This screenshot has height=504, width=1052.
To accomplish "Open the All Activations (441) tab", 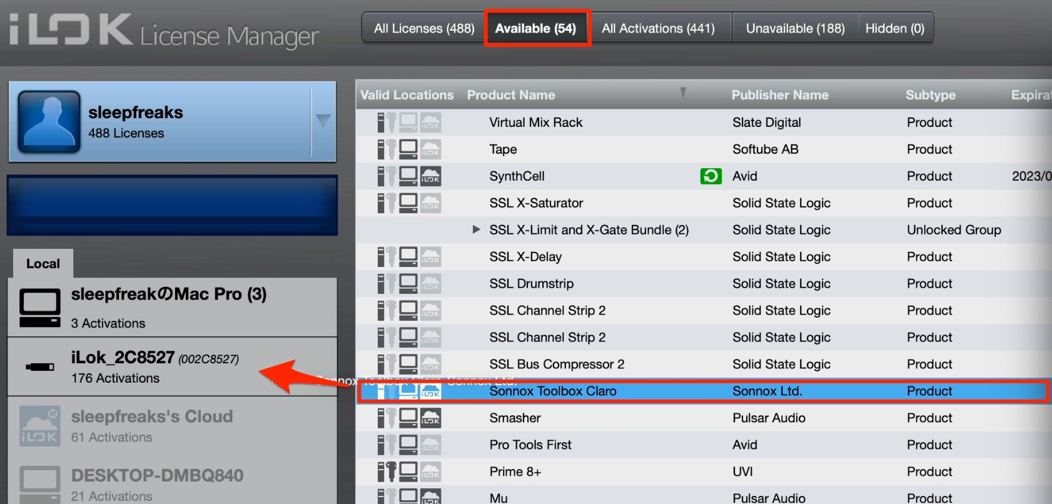I will (659, 28).
